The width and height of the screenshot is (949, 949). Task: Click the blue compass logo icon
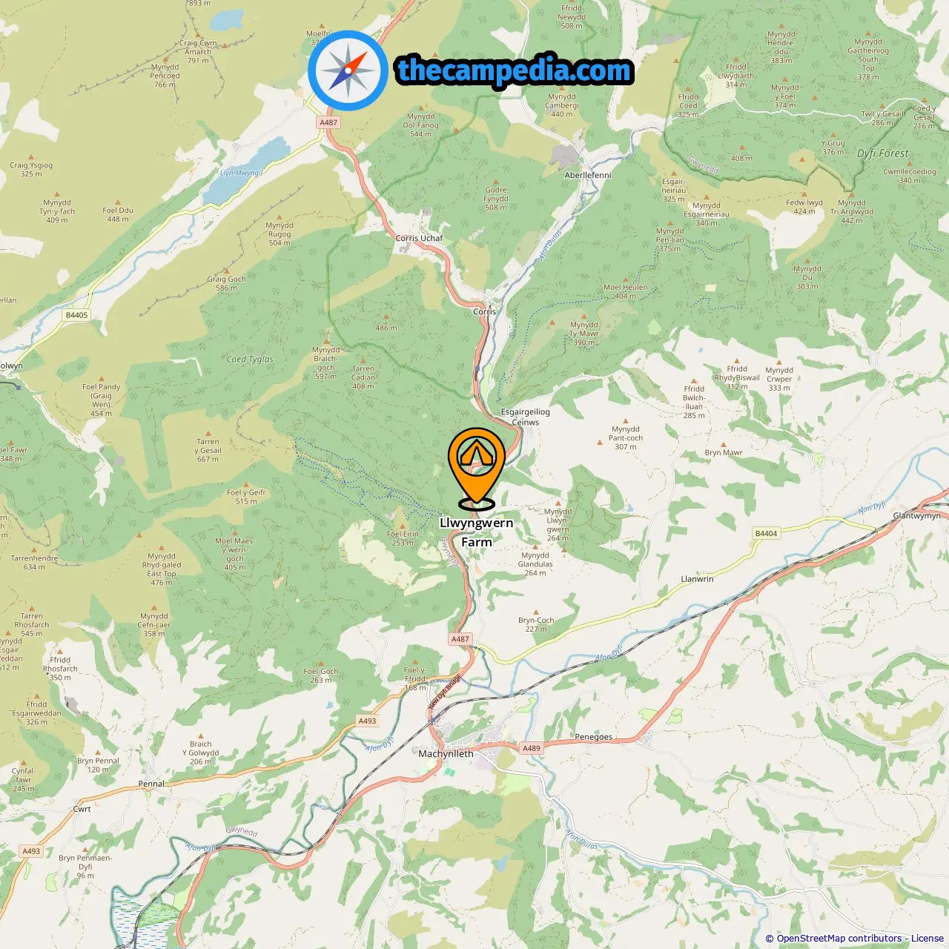[348, 70]
